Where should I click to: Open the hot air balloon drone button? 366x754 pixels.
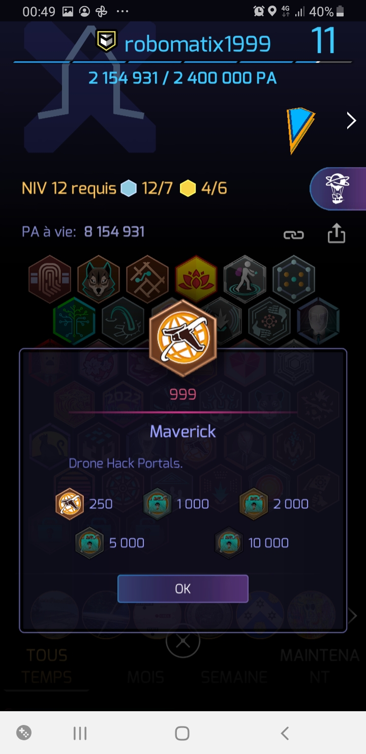pyautogui.click(x=338, y=188)
